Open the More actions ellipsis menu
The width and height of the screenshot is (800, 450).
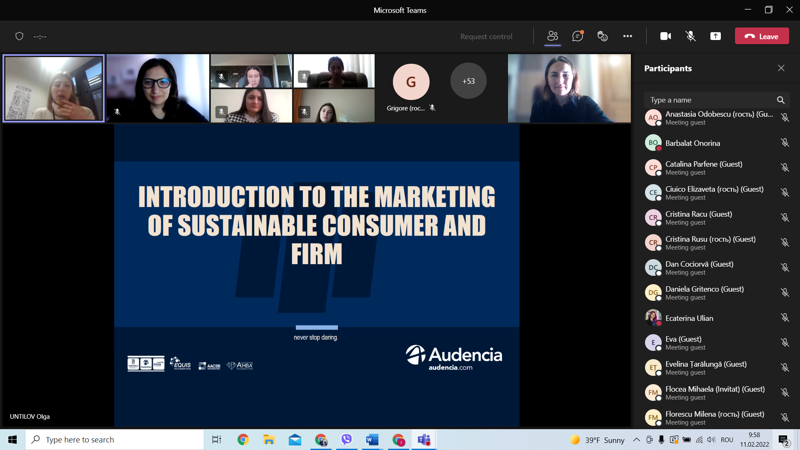[x=627, y=36]
